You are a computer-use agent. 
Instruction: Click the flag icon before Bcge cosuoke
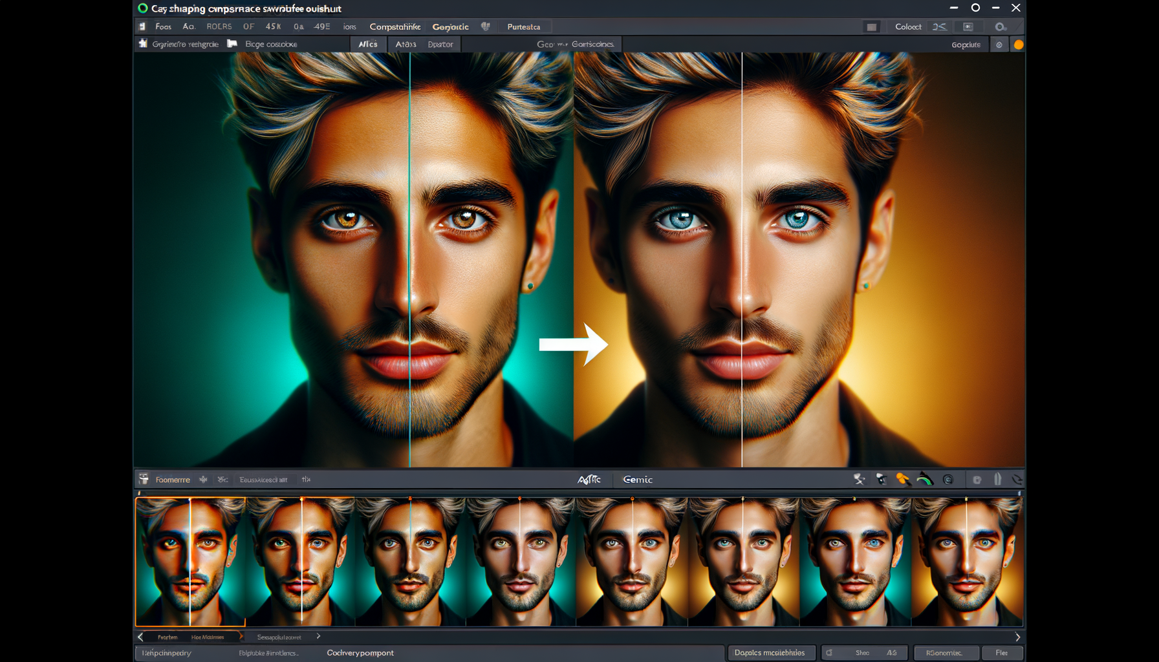click(x=232, y=43)
